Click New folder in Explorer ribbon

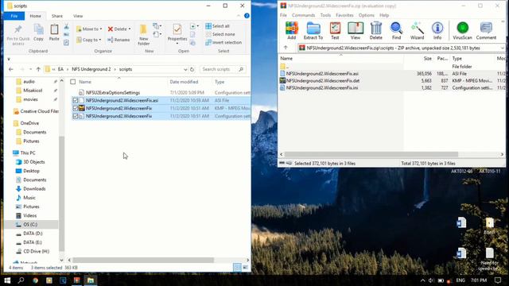pos(143,34)
